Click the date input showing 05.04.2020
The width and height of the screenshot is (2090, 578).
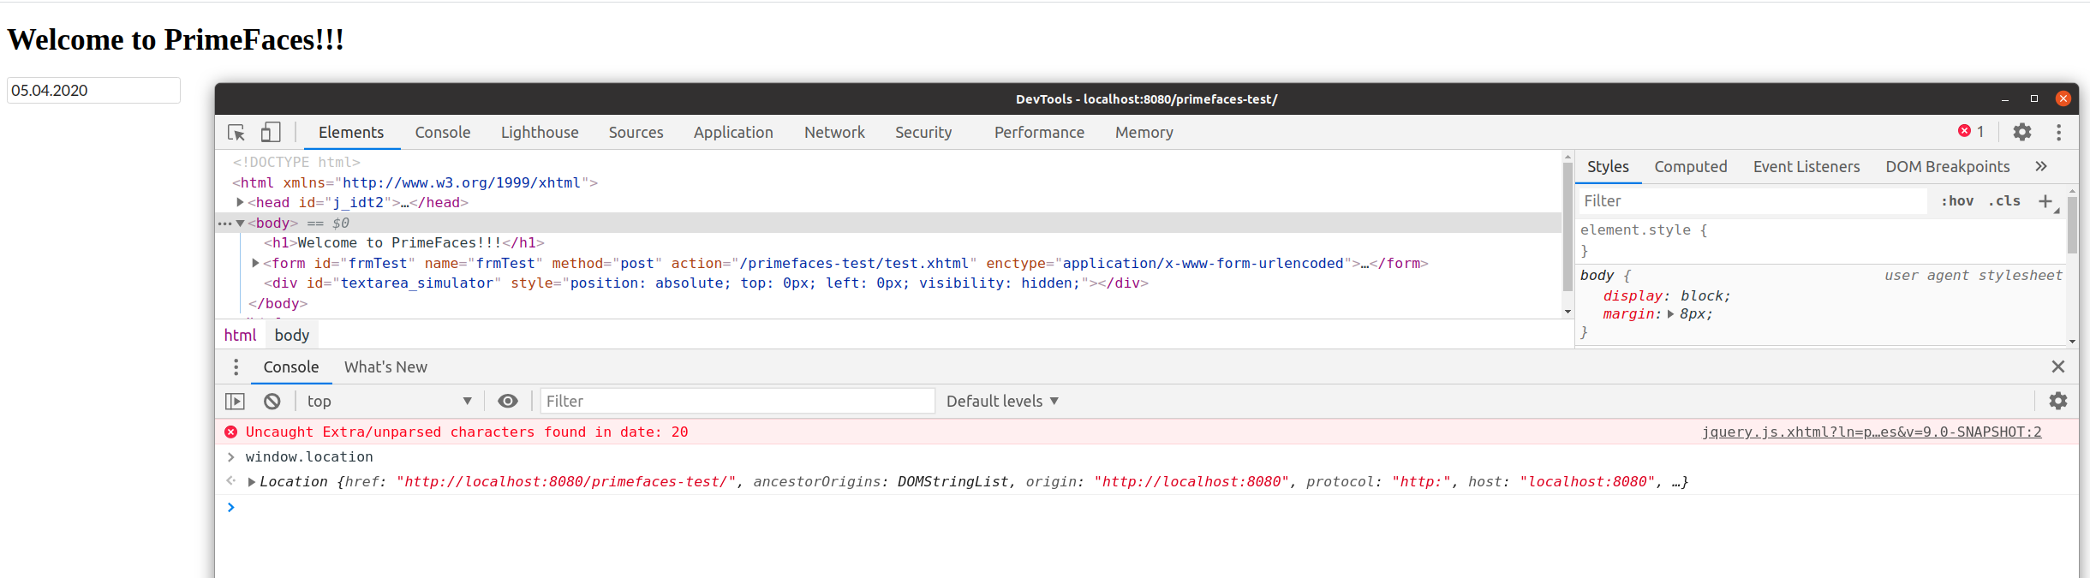[x=94, y=91]
